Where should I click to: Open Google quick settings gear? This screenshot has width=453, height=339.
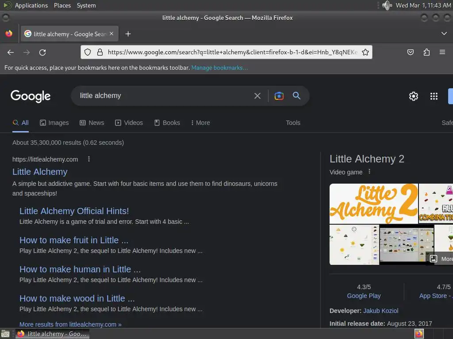point(414,96)
